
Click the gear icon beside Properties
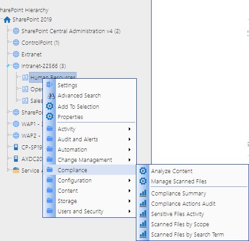(x=50, y=116)
